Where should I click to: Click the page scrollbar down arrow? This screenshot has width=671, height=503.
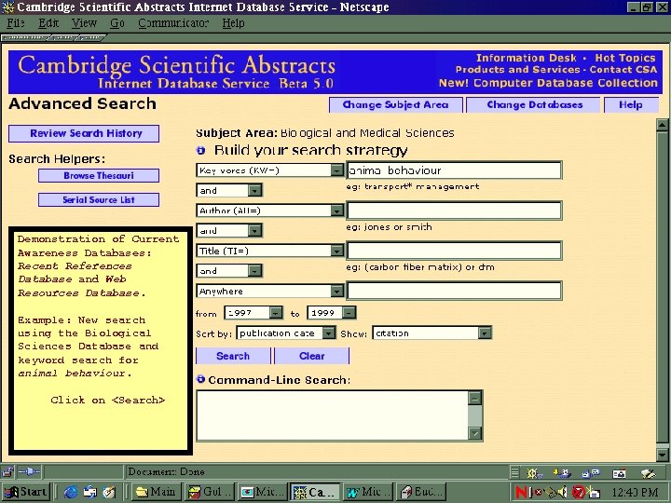662,455
